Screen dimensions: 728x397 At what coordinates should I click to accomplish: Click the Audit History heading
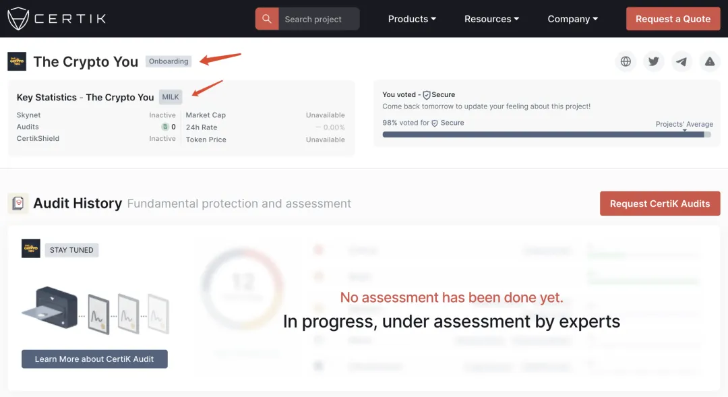click(x=78, y=204)
